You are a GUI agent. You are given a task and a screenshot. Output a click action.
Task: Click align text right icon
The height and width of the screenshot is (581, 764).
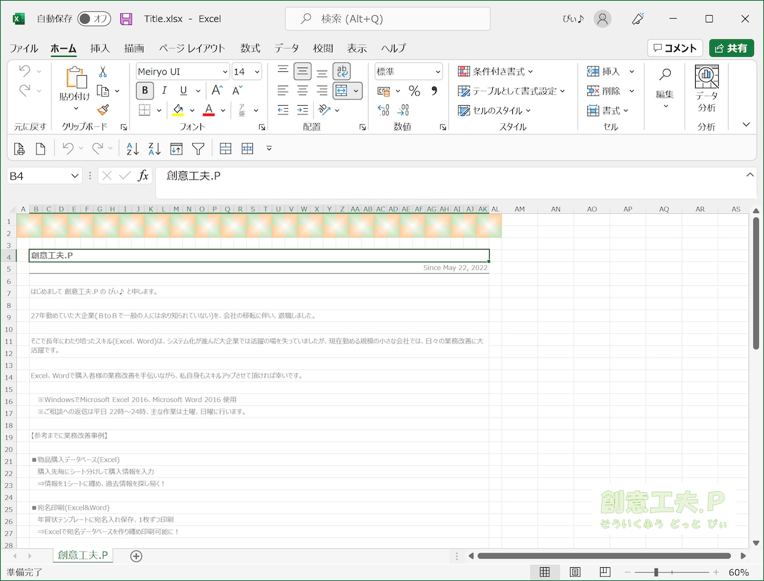click(322, 91)
